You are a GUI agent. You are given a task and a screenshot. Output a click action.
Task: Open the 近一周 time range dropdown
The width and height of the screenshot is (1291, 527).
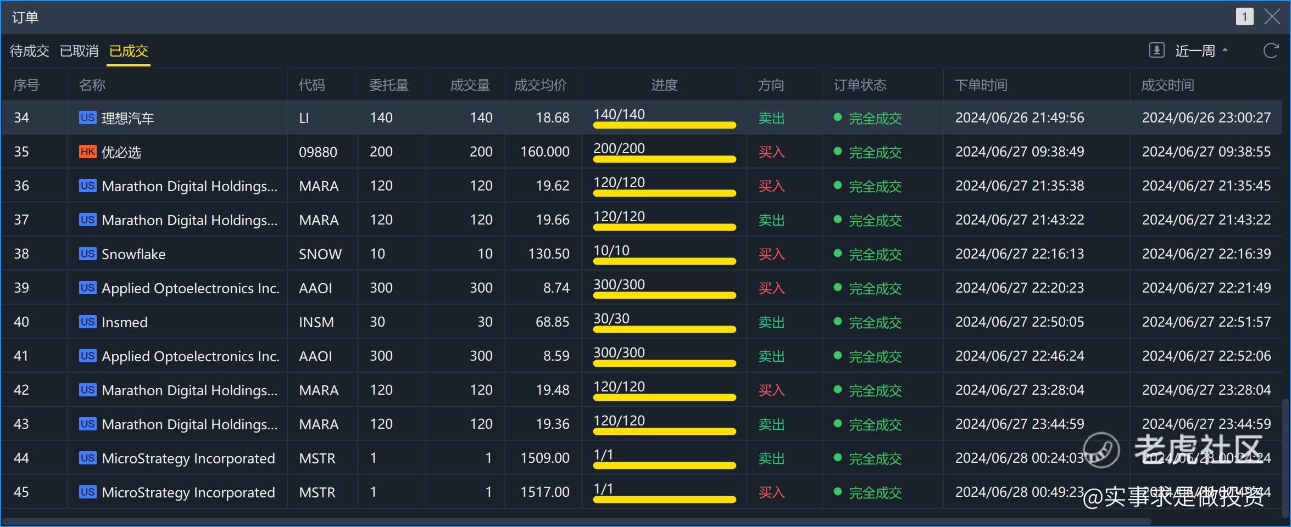1201,51
